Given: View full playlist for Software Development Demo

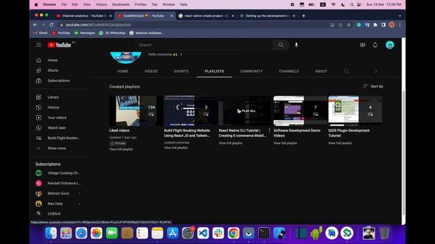Looking at the screenshot, I should tap(285, 143).
